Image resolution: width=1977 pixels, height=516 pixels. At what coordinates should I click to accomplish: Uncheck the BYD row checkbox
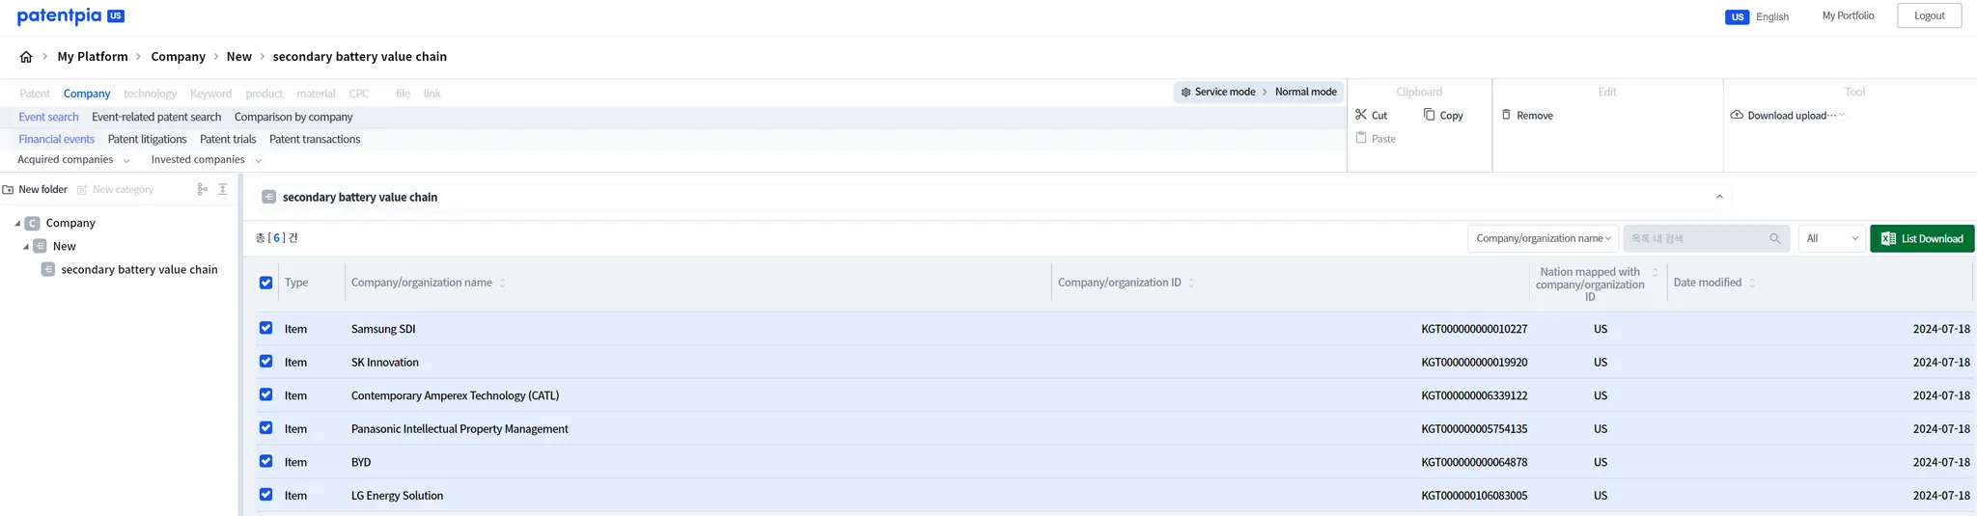point(265,461)
